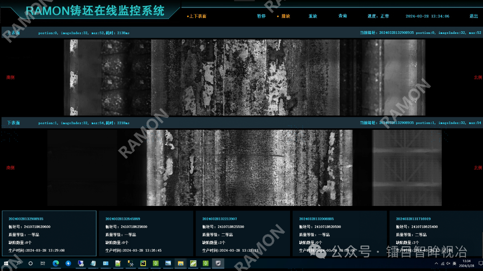
Task: Open Task View in the taskbar
Action: click(x=43, y=263)
